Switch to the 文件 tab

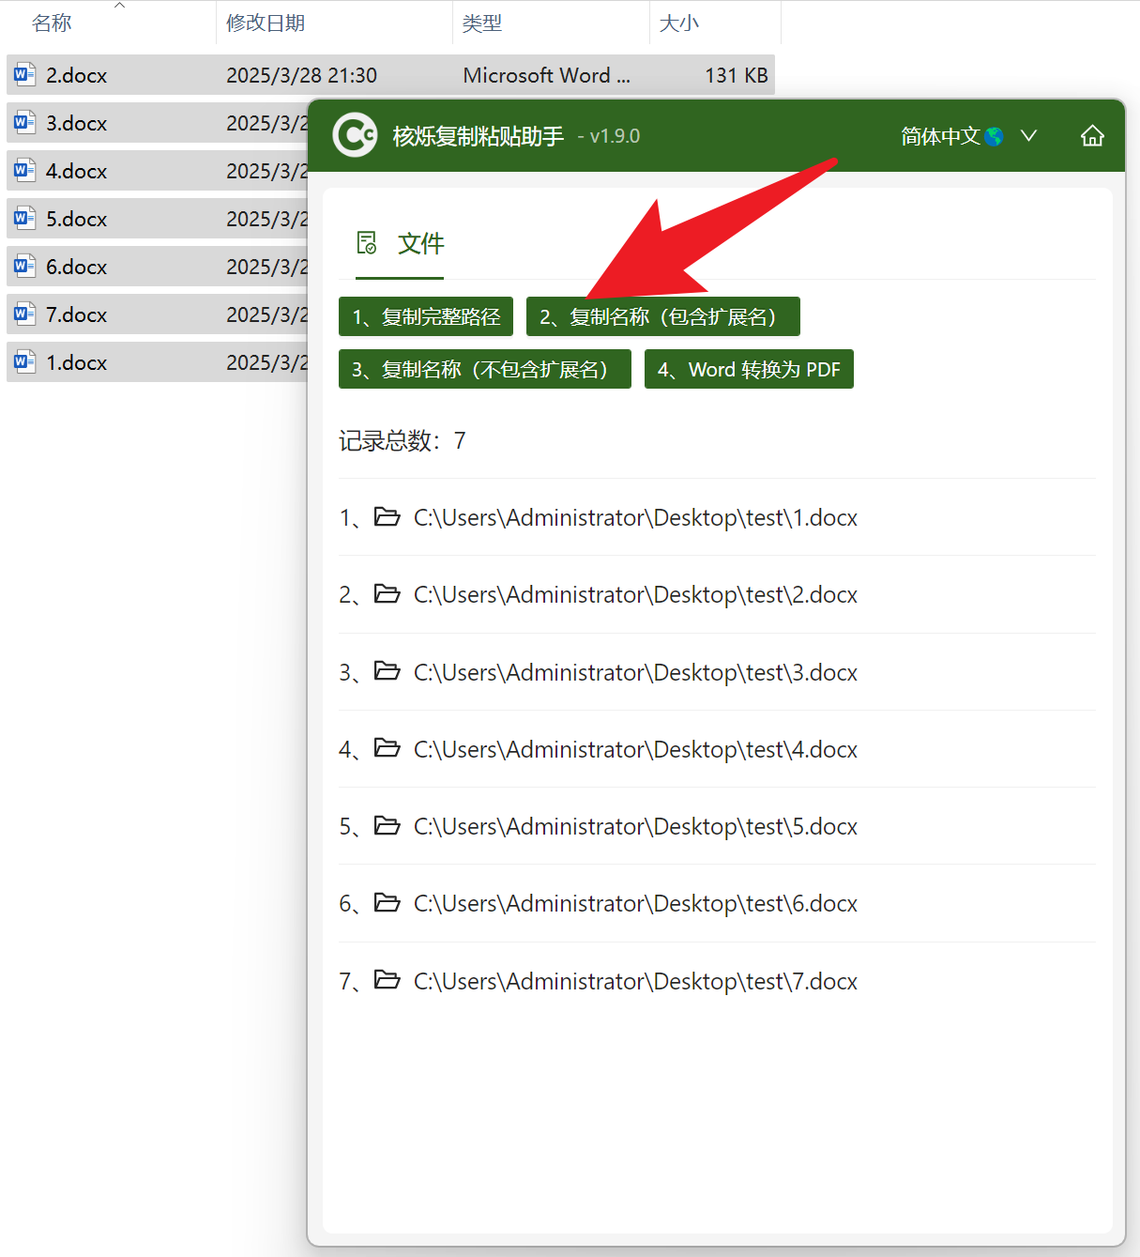(401, 244)
